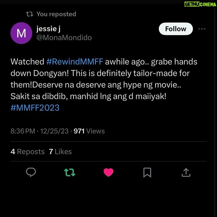Screen dimensions: 217x217
Task: Unlike the tweet via pink heart
Action: click(x=108, y=172)
